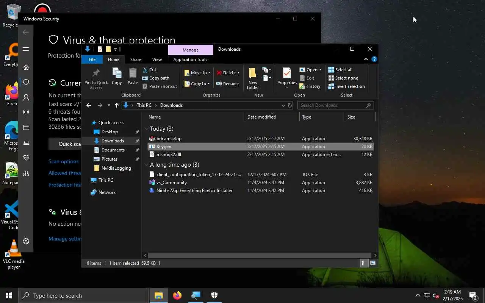Click the horizontal scrollbar in file list

pyautogui.click(x=260, y=255)
